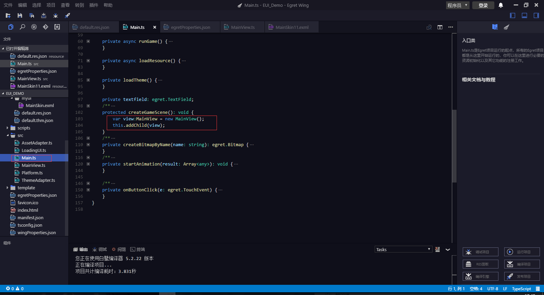Open the component view bracket icon

[57, 27]
